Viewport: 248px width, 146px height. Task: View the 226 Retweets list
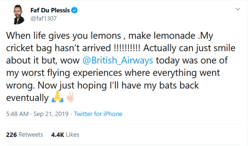[25, 134]
